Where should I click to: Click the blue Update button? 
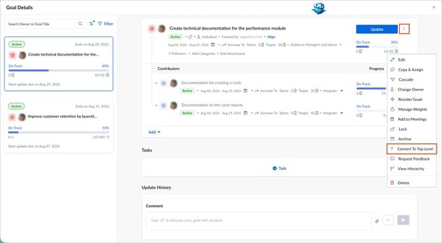pyautogui.click(x=377, y=29)
